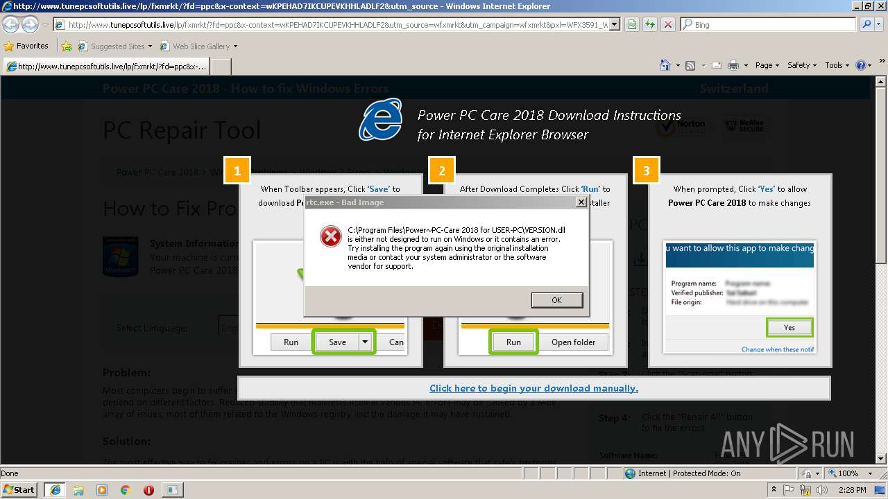
Task: Click Internet Explorer taskbar icon
Action: pyautogui.click(x=55, y=490)
